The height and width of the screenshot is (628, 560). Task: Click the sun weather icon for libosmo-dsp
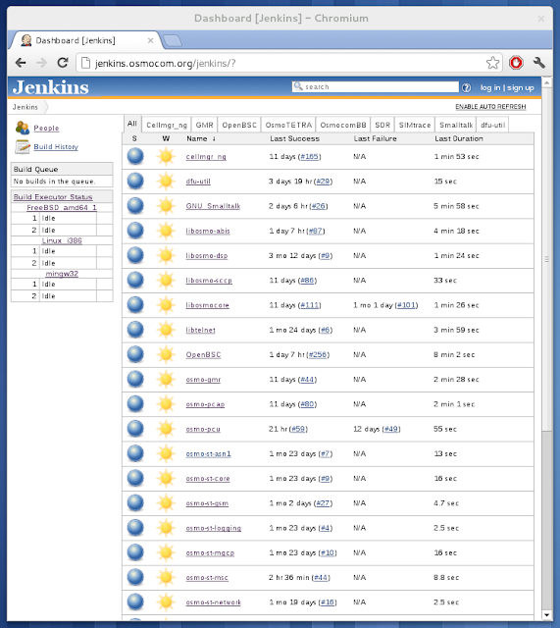pyautogui.click(x=166, y=255)
